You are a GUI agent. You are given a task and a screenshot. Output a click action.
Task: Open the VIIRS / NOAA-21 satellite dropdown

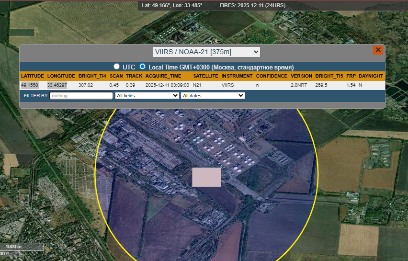[x=206, y=52]
